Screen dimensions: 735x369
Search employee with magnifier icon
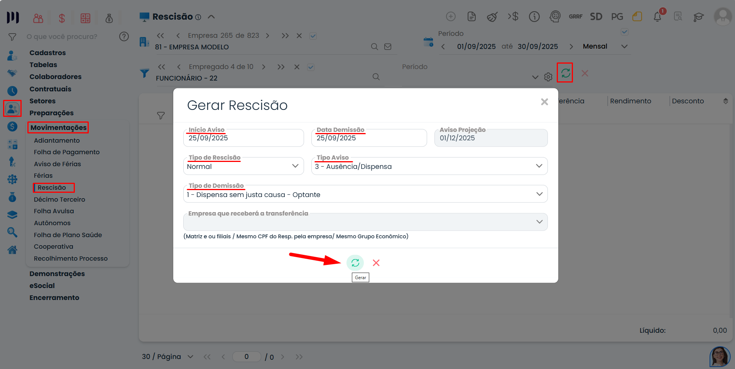pos(376,77)
